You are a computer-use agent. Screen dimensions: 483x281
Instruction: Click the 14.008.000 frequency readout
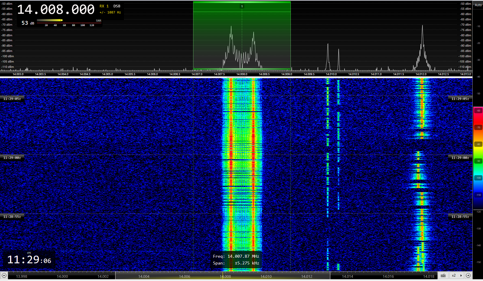[x=56, y=10]
